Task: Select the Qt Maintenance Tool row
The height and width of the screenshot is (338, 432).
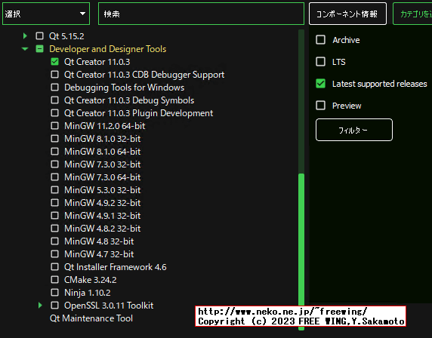Action: coord(91,318)
